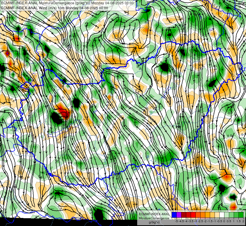The image size is (246, 226).
Task: Click the 0.5 tick label on legend
Action: [x=229, y=221]
